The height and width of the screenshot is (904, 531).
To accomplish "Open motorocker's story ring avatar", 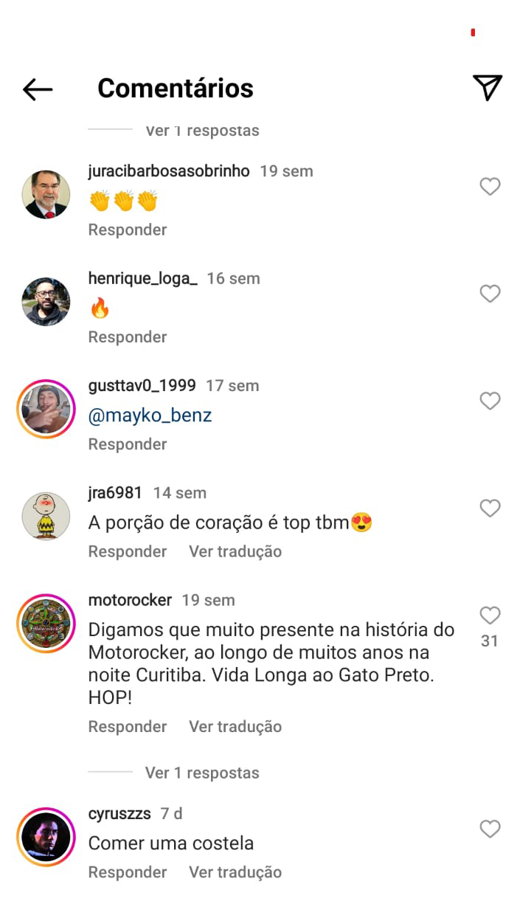I will pyautogui.click(x=46, y=624).
